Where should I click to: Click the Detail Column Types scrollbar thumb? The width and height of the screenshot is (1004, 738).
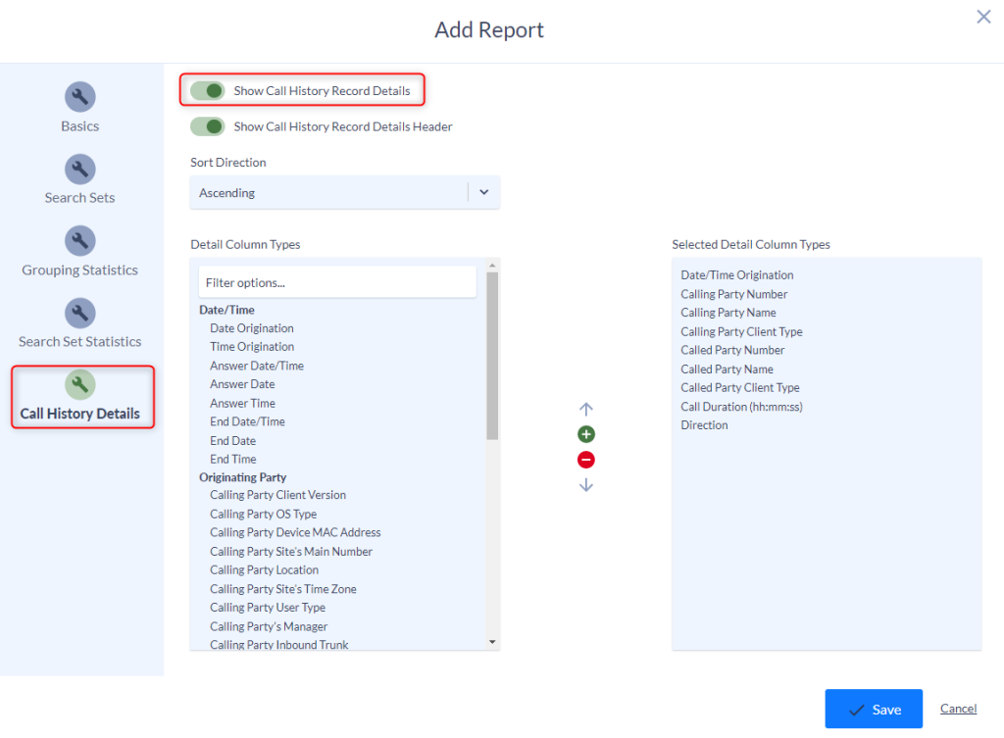click(492, 356)
